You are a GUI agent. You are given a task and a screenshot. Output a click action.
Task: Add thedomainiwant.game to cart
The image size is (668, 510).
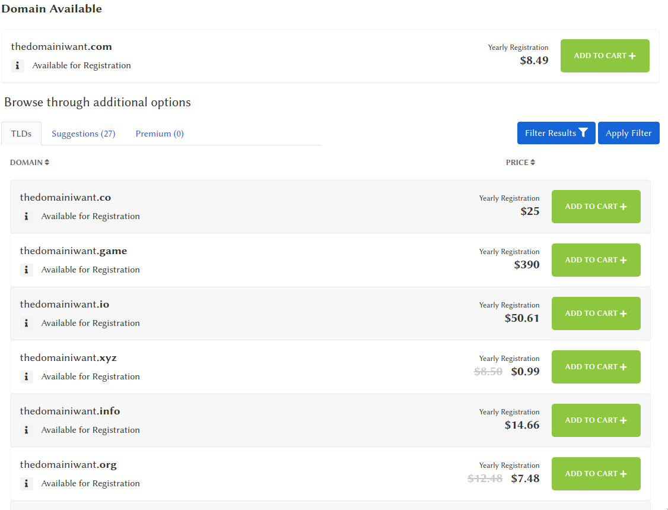(596, 260)
